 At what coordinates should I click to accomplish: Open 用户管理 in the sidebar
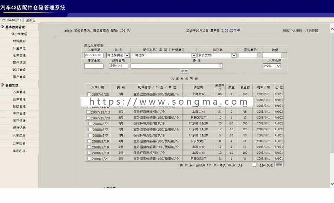point(19,77)
